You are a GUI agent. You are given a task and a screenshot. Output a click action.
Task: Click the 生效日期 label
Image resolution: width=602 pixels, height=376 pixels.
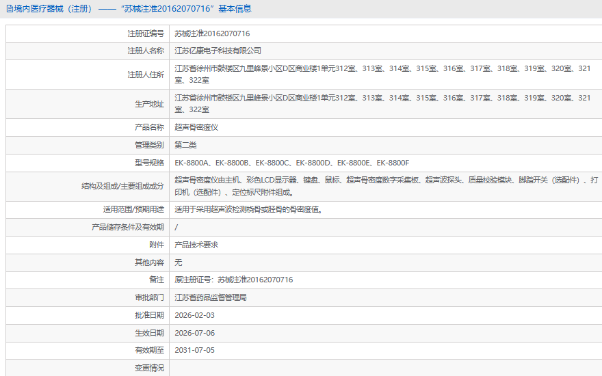[149, 333]
